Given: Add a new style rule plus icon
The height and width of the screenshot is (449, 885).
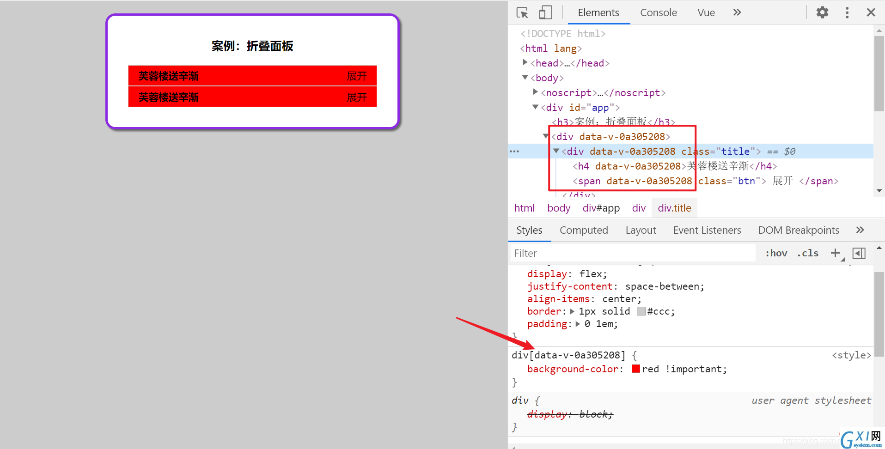Looking at the screenshot, I should (x=835, y=253).
